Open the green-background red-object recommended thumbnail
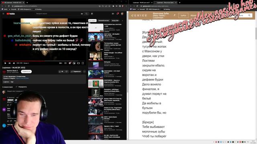The width and height of the screenshot is (257, 144). 96,84
